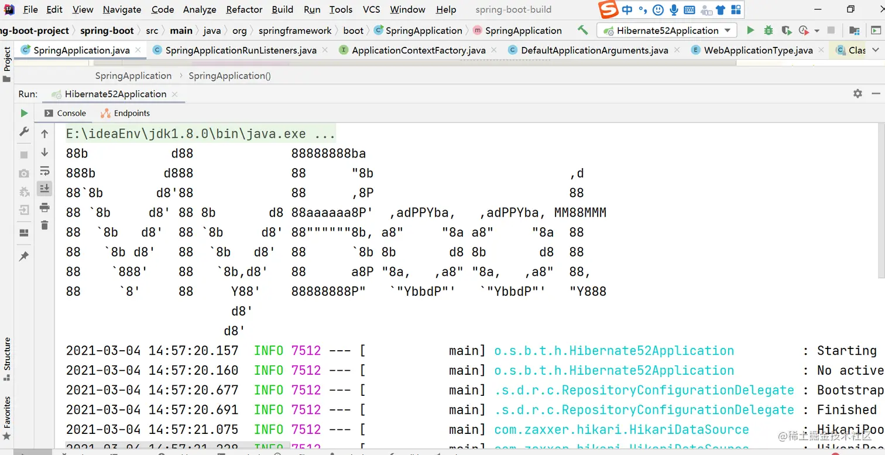Pin the Run tab with the pin icon
The height and width of the screenshot is (455, 885).
click(x=24, y=256)
